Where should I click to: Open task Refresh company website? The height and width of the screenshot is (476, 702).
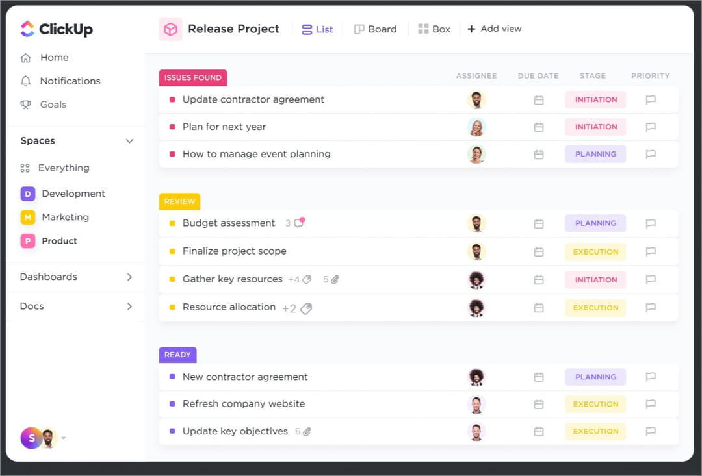click(x=244, y=404)
